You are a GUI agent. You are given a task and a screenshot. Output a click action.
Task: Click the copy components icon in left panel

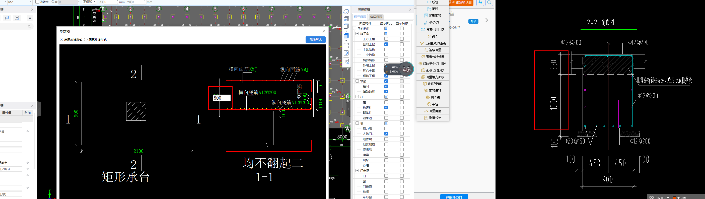pos(7,18)
